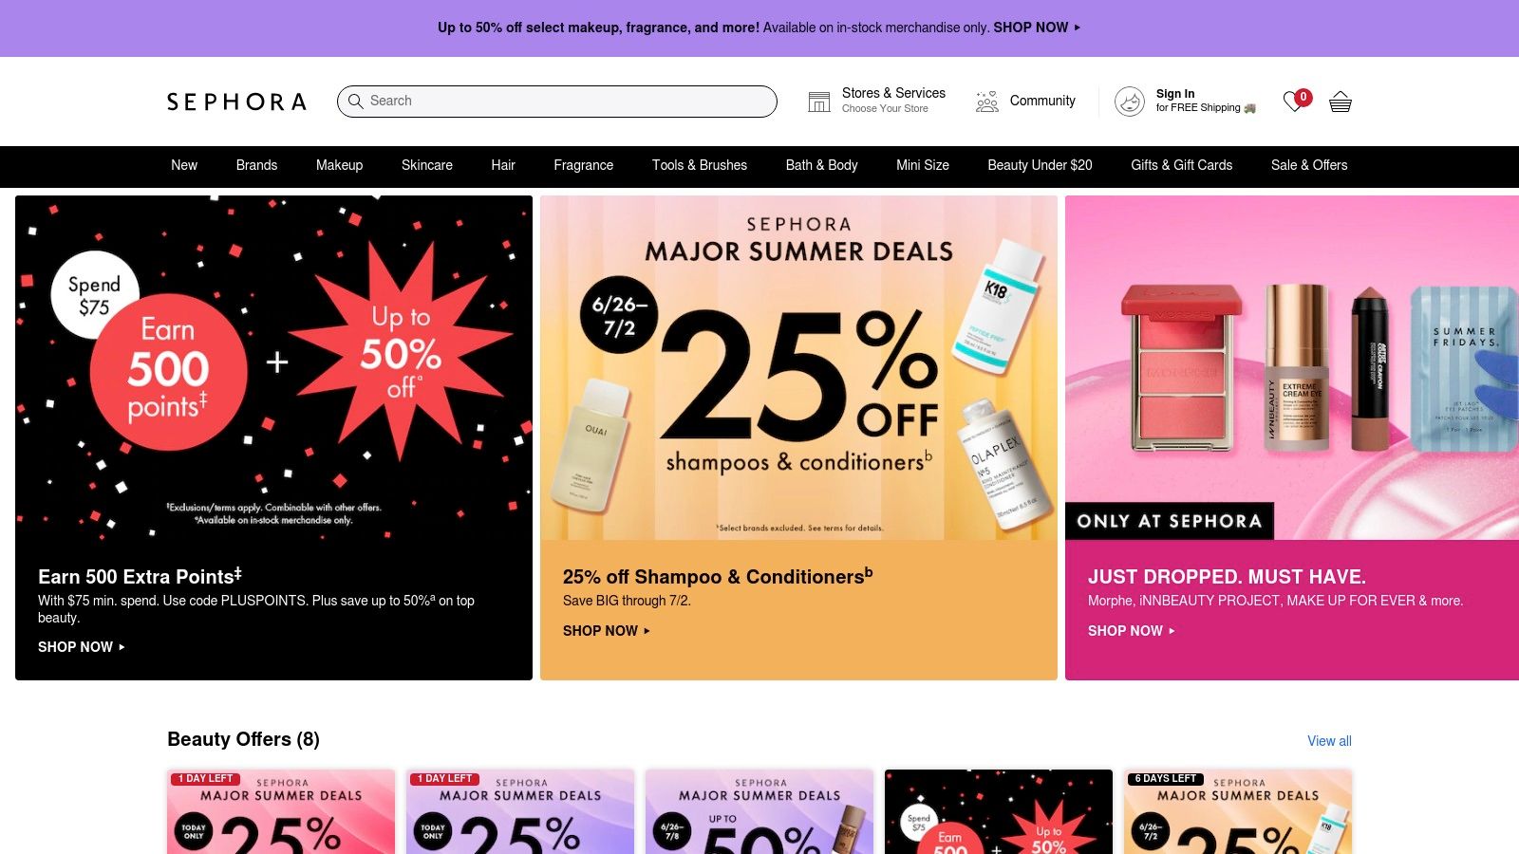1519x854 pixels.
Task: Open the Loves heart icon
Action: click(1293, 102)
